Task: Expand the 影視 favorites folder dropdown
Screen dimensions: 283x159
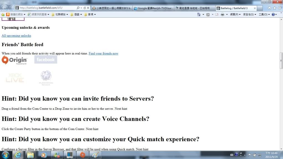Action: click(90, 14)
